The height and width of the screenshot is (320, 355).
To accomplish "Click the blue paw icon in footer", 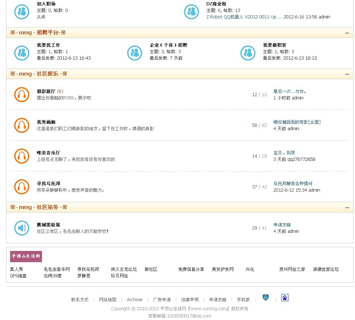I will tap(285, 298).
